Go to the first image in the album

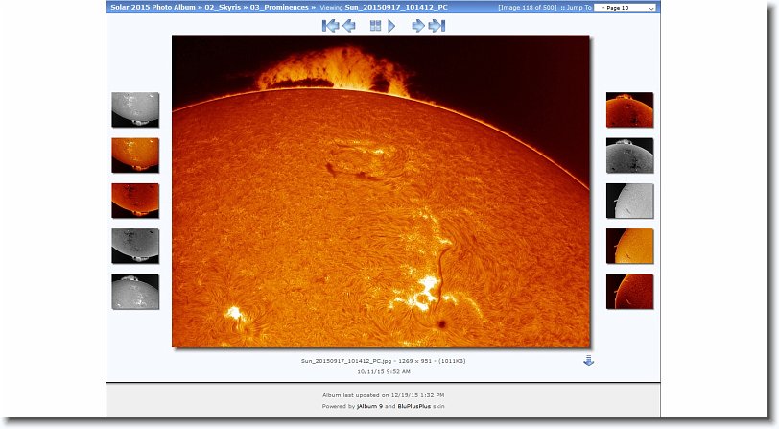pos(330,26)
